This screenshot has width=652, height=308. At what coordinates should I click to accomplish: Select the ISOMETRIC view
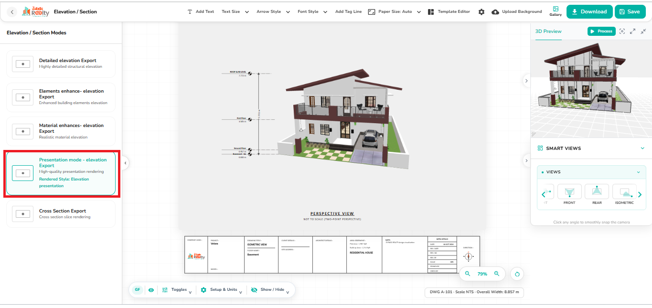coord(624,195)
